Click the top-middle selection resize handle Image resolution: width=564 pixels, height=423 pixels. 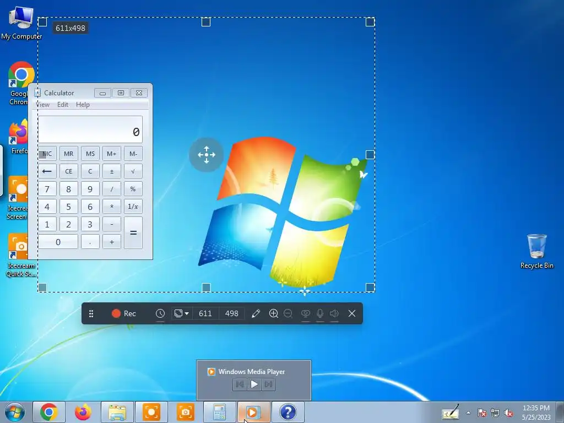(206, 22)
